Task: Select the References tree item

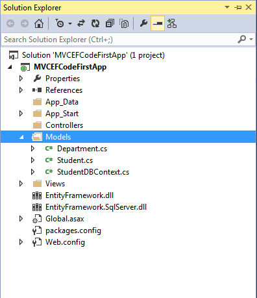Action: 64,90
